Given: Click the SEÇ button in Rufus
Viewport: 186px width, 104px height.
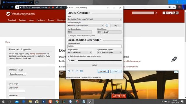Looking at the screenshot, I should click(x=116, y=26).
